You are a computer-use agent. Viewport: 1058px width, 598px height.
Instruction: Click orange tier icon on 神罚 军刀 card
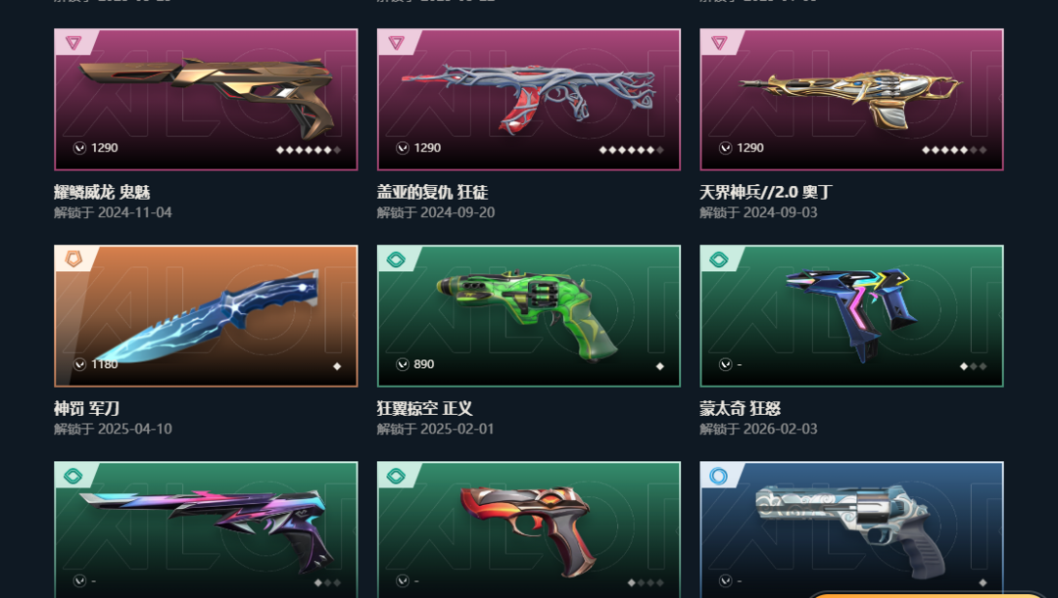[x=72, y=259]
